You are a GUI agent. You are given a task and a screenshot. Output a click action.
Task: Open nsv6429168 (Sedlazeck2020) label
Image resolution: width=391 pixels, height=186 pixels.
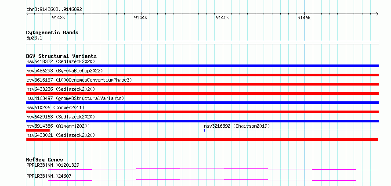coord(61,117)
